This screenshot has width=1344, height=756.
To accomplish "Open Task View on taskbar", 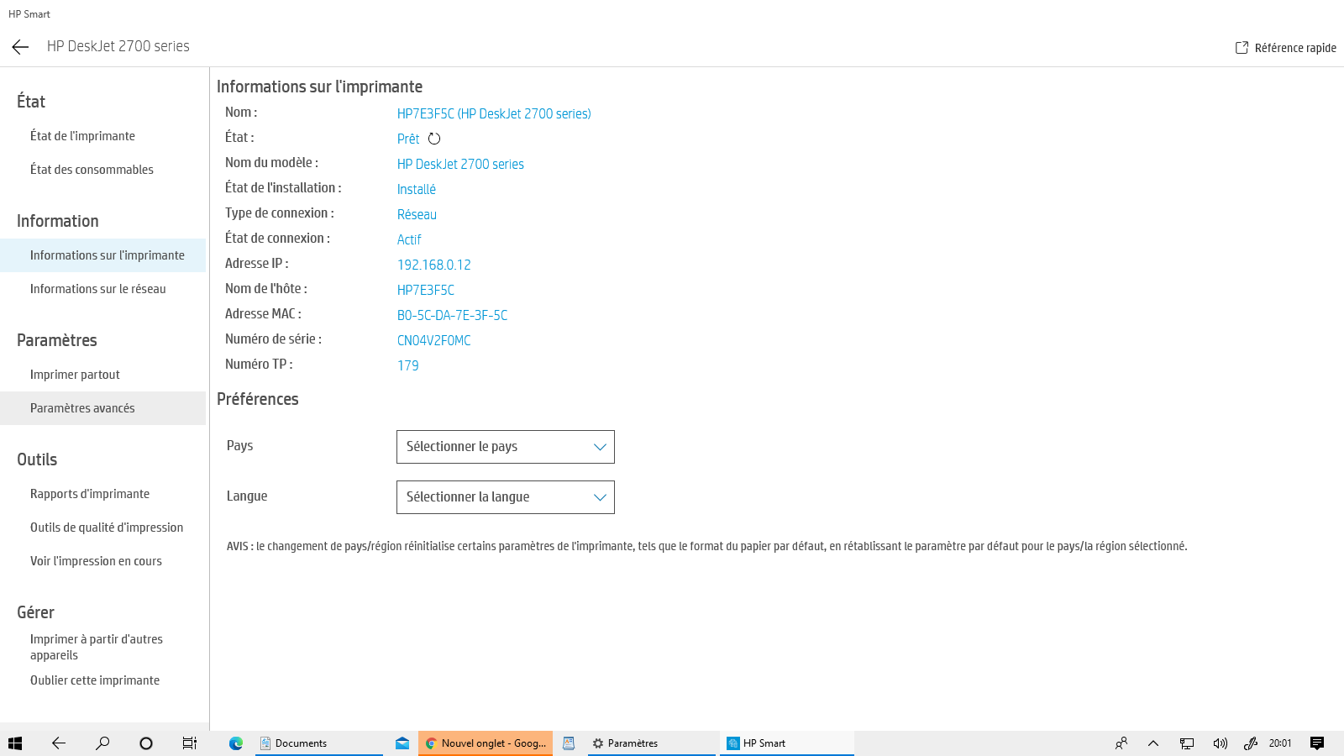I will 190,743.
